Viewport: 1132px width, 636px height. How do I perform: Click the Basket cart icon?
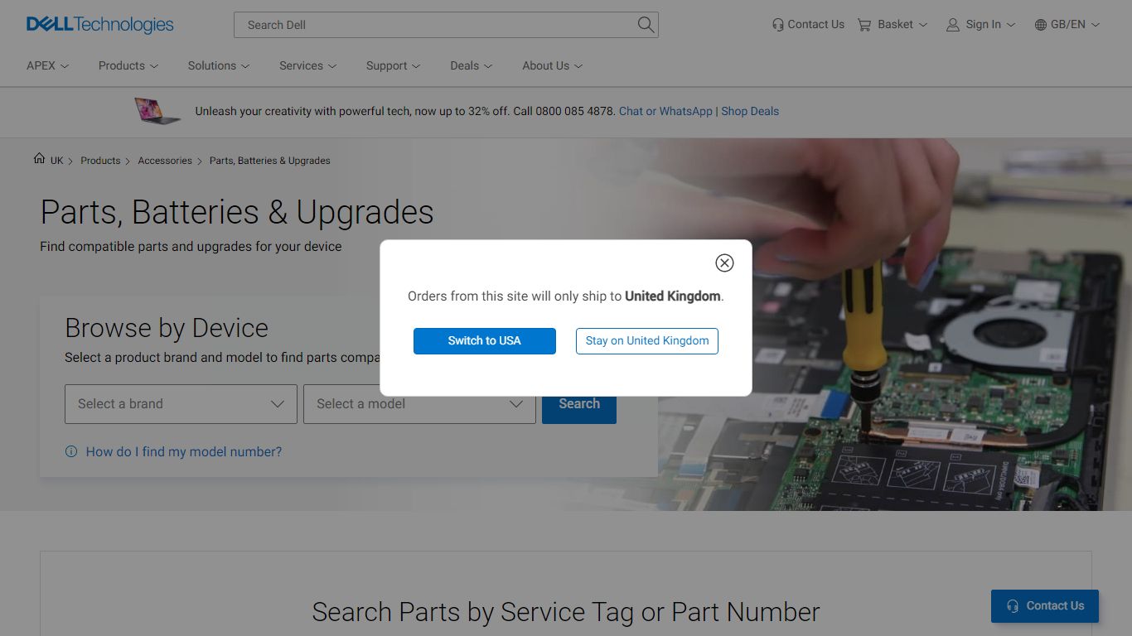864,25
